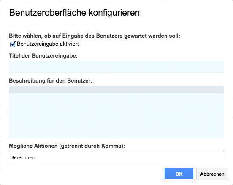
Task: Click the word 'konfigurieren' in the header
Action: (x=114, y=13)
